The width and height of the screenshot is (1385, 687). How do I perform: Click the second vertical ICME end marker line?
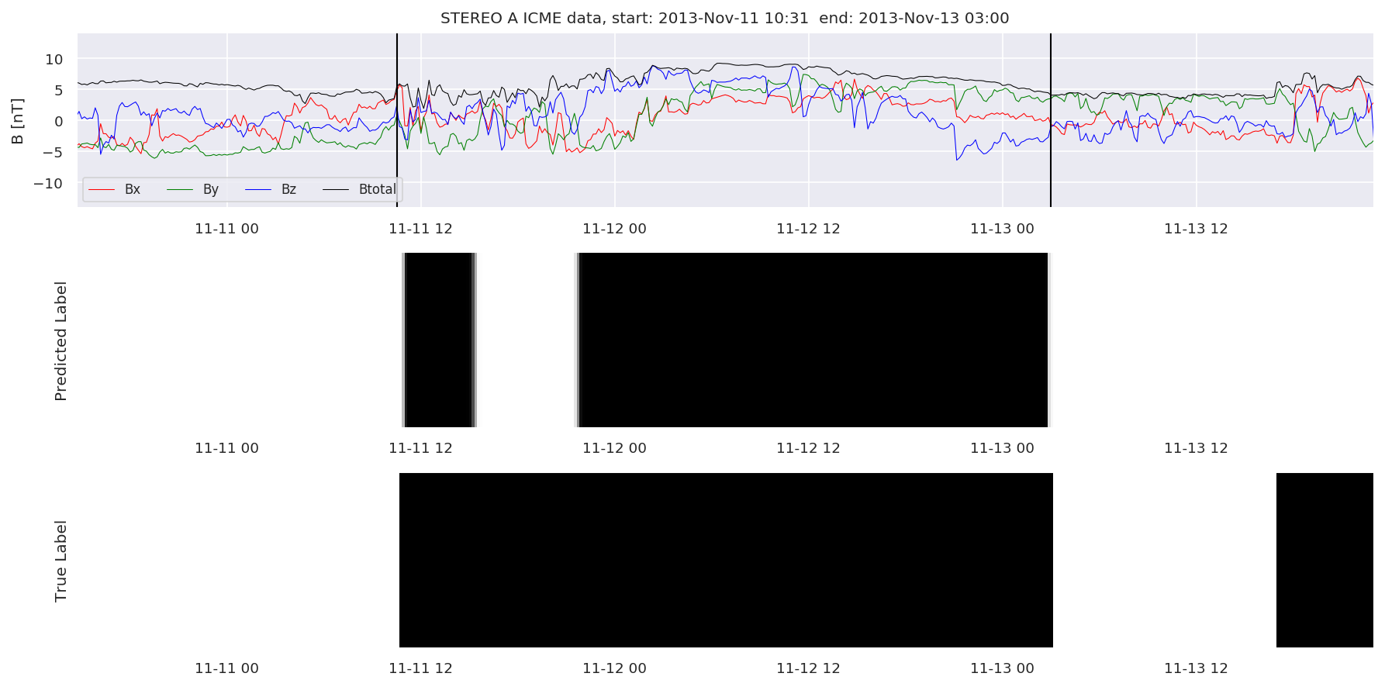(1051, 120)
